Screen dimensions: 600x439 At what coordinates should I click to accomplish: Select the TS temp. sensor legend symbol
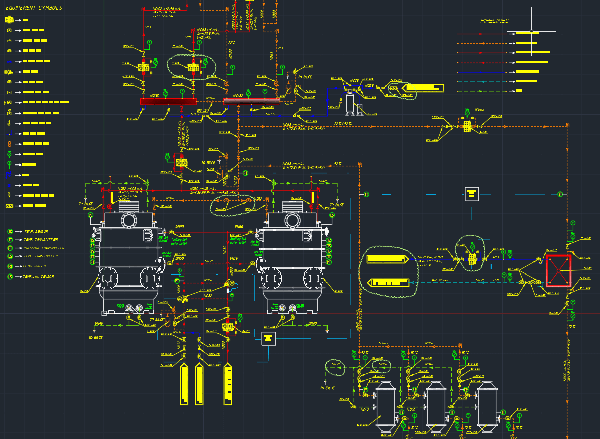(x=10, y=231)
